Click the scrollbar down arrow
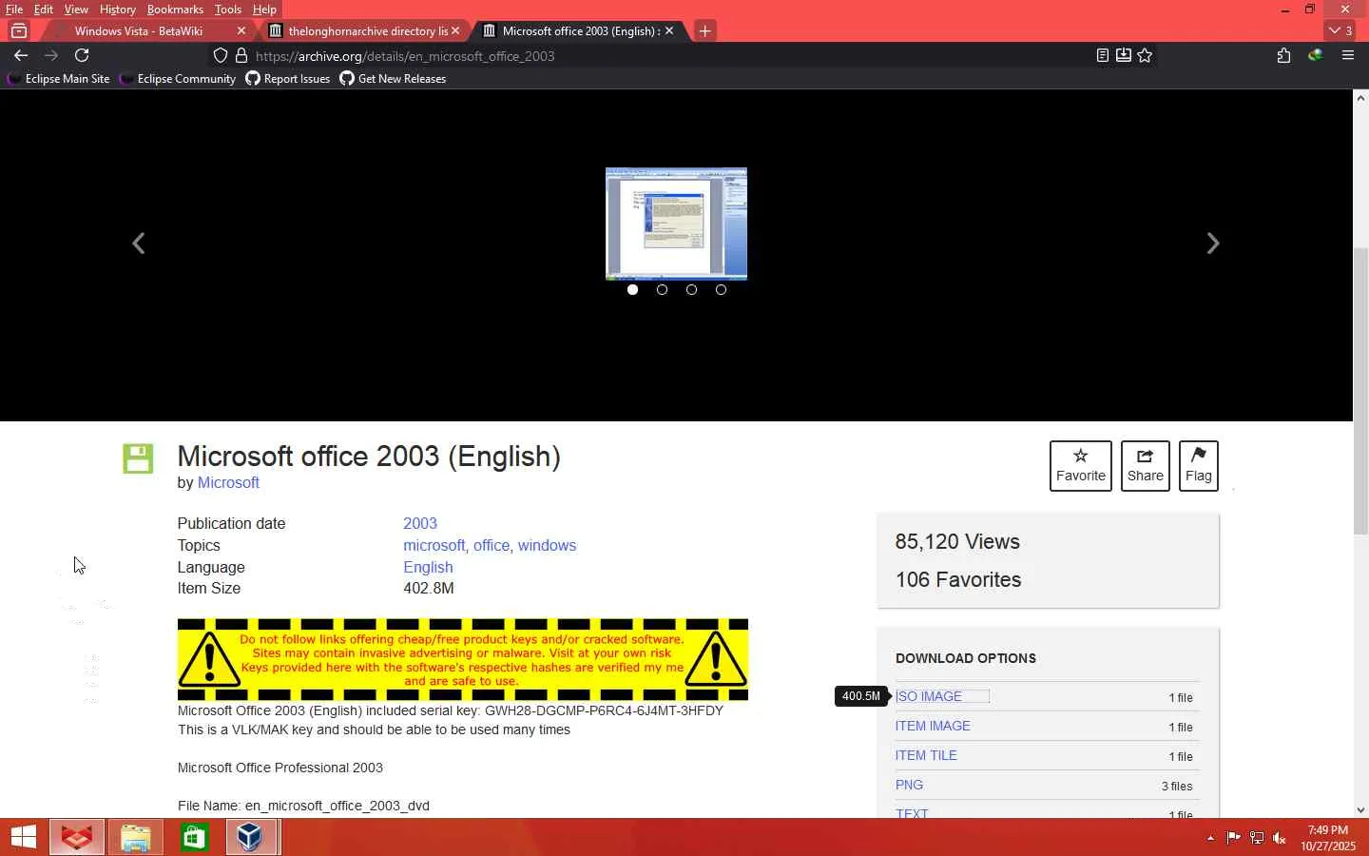The width and height of the screenshot is (1369, 856). tap(1360, 810)
